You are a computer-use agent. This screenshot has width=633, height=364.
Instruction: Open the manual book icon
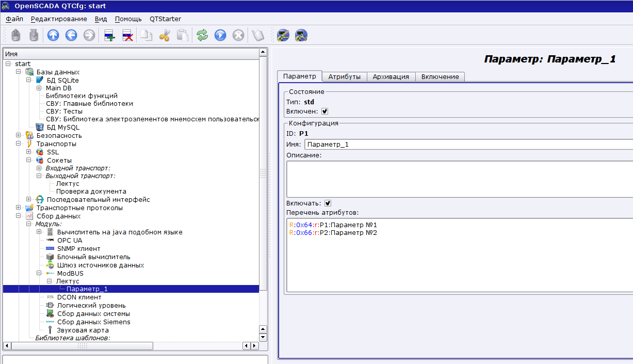click(257, 35)
